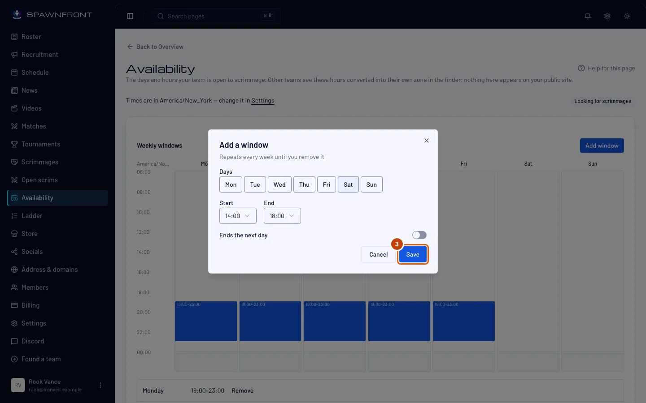Deselect the Sat day button
646x403 pixels.
[348, 184]
